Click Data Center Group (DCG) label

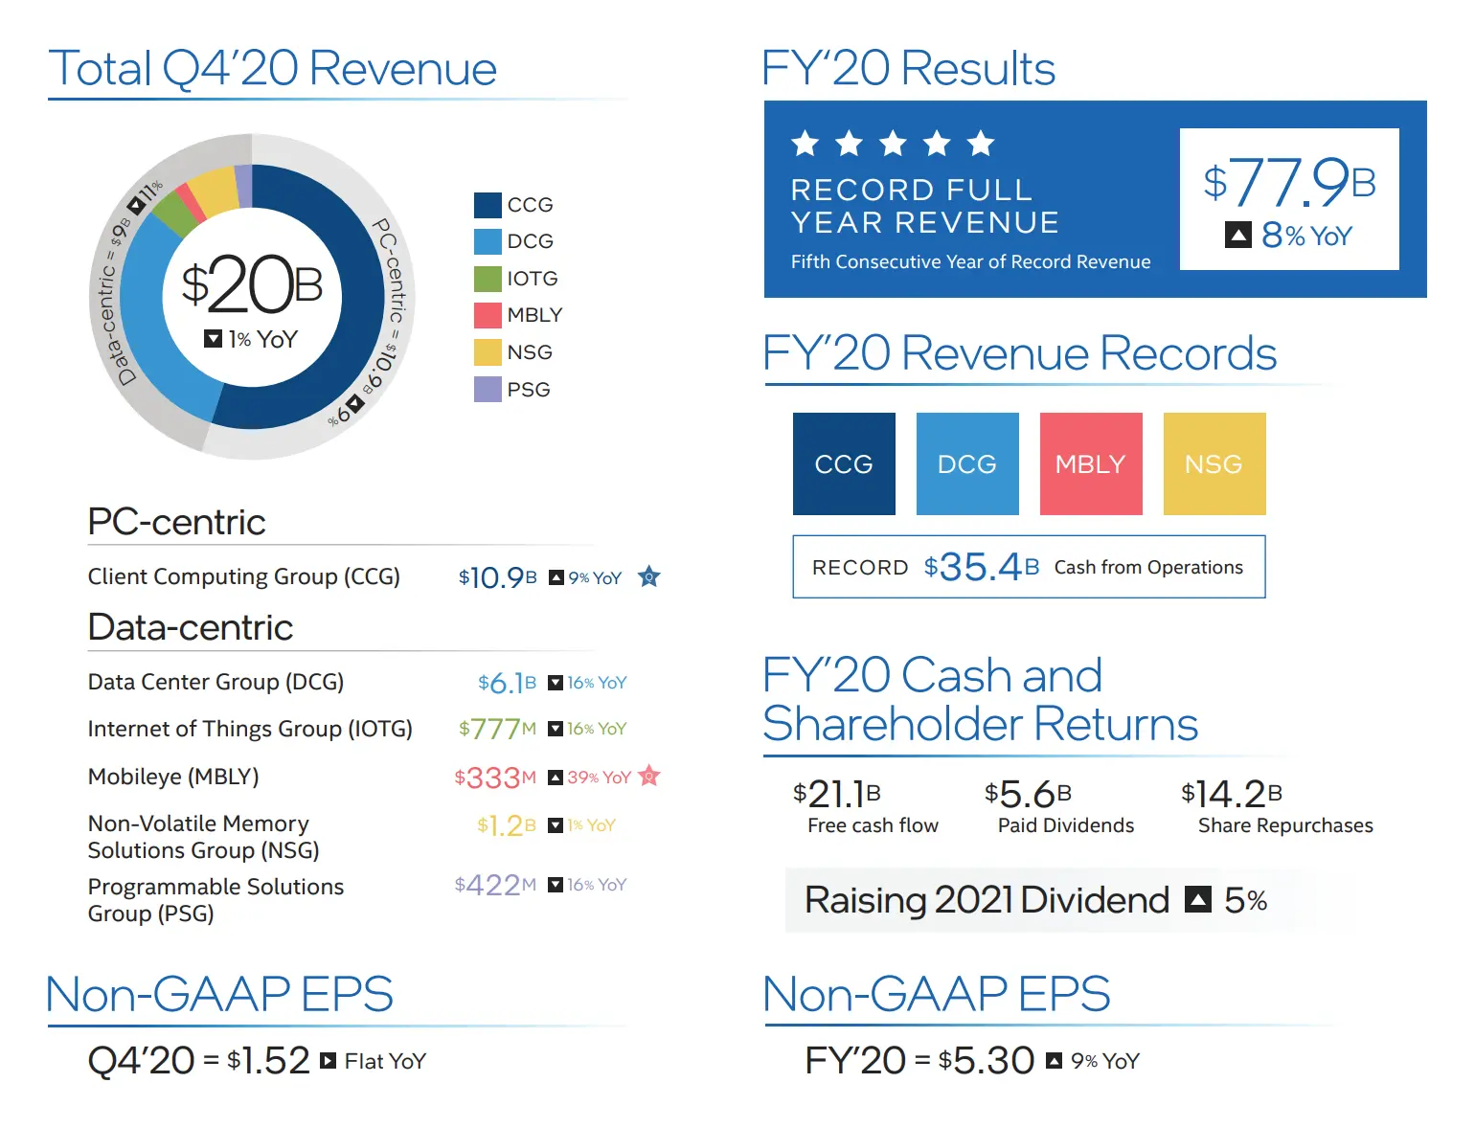216,682
